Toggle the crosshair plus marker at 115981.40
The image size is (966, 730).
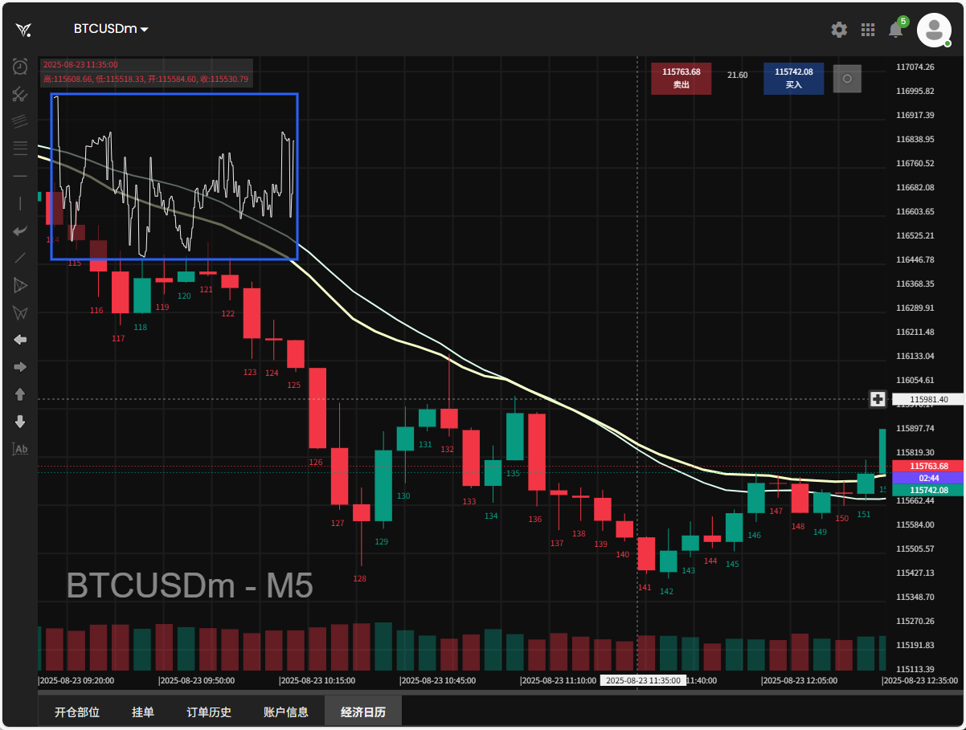pos(878,399)
